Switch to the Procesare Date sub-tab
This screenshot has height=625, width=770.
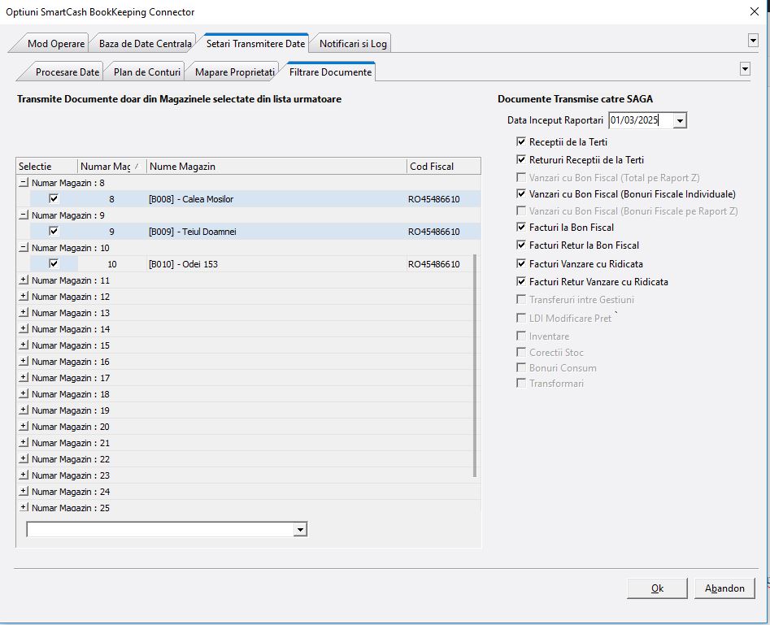point(67,72)
